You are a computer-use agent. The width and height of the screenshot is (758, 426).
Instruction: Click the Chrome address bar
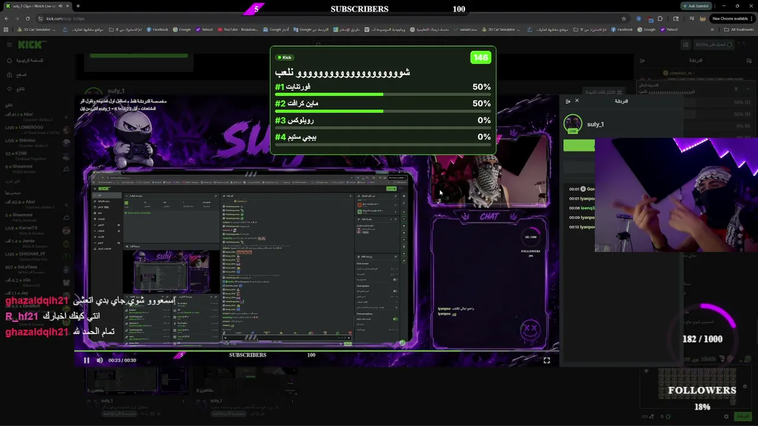(332, 18)
